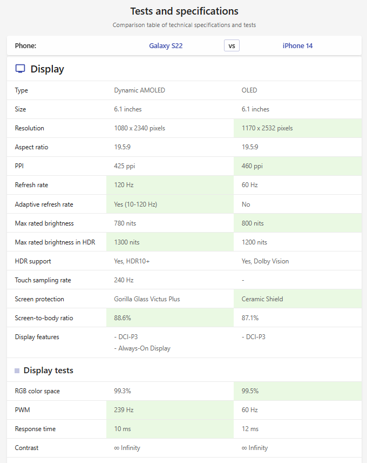Select the 240 Hz touch sampling value
Screen dimensions: 367x463
[x=124, y=280]
